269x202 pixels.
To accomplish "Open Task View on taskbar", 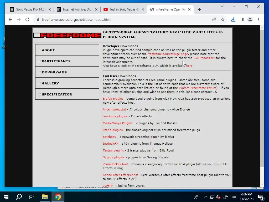I will [x=32, y=197].
